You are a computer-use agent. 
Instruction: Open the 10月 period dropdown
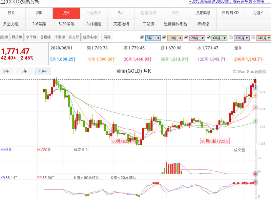[175, 38]
